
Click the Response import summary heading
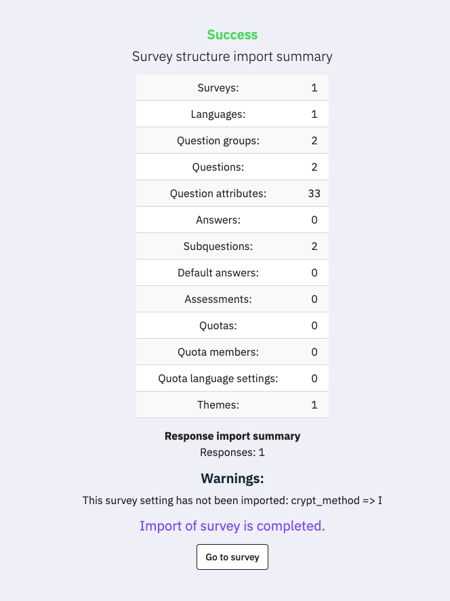232,436
